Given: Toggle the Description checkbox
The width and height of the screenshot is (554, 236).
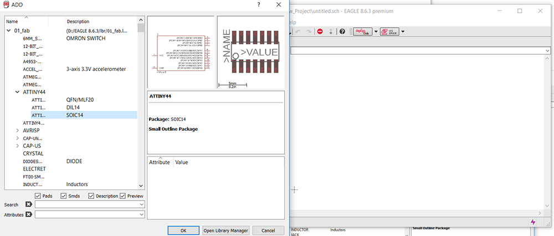Looking at the screenshot, I should 91,196.
